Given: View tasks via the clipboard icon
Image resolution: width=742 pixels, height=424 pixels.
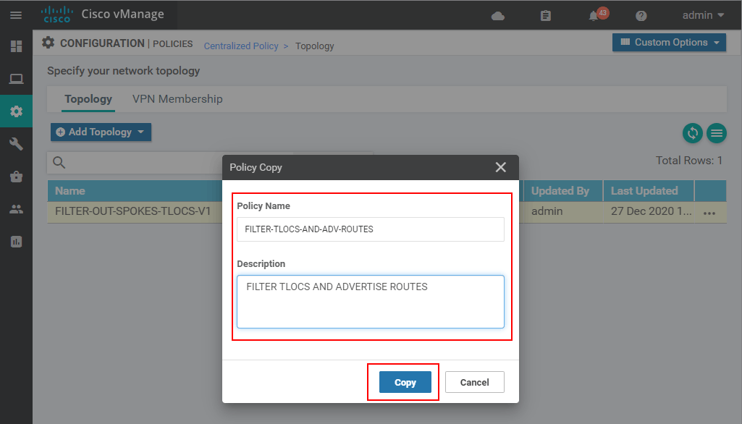Looking at the screenshot, I should coord(545,15).
